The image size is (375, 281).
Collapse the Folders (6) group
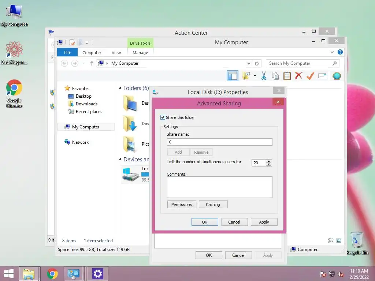coord(120,88)
